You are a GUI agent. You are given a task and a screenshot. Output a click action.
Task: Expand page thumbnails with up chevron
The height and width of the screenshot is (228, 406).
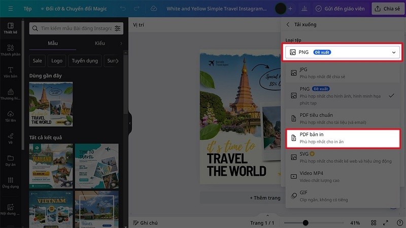pos(267,216)
